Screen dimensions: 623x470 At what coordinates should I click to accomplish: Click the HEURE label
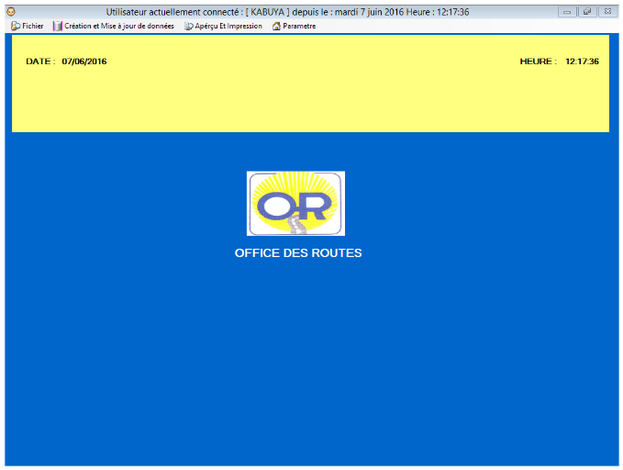coord(538,62)
